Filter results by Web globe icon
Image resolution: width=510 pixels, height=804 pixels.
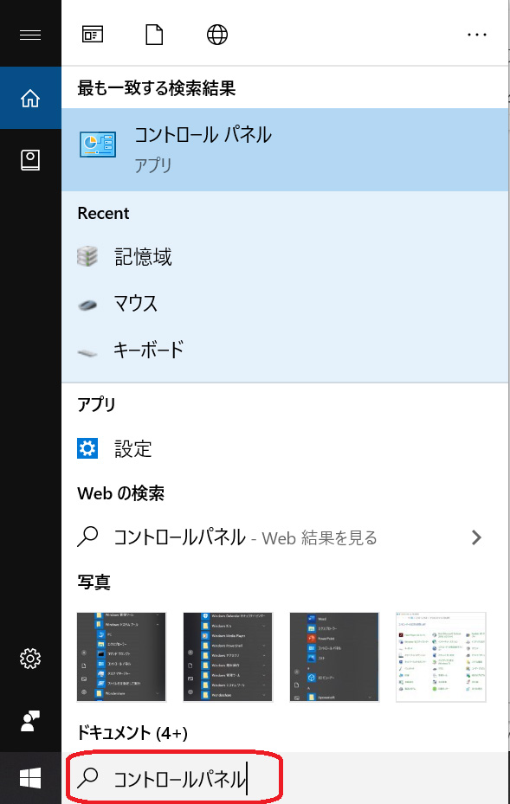[x=217, y=35]
